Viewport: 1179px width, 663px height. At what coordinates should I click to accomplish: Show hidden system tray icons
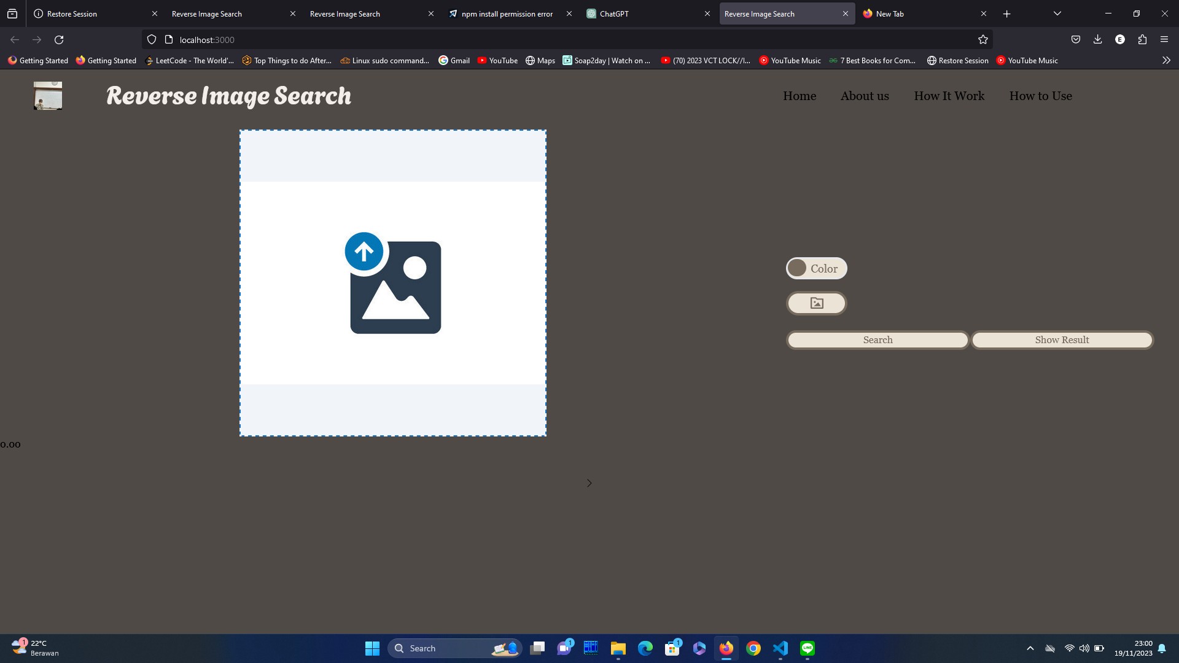tap(1030, 648)
